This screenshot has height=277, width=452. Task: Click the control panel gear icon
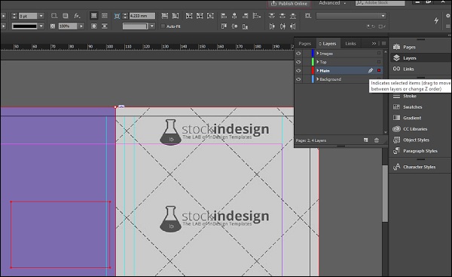point(448,16)
